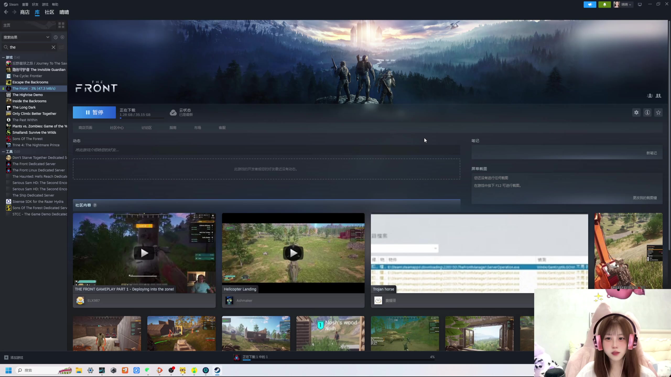The image size is (671, 377).
Task: Click help question mark beside 社区内容
Action: [x=95, y=205]
